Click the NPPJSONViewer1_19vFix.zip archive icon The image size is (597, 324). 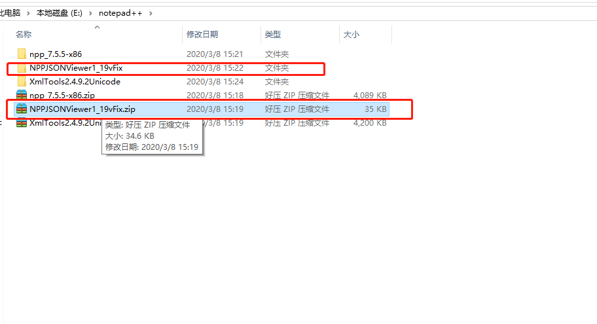click(x=22, y=109)
